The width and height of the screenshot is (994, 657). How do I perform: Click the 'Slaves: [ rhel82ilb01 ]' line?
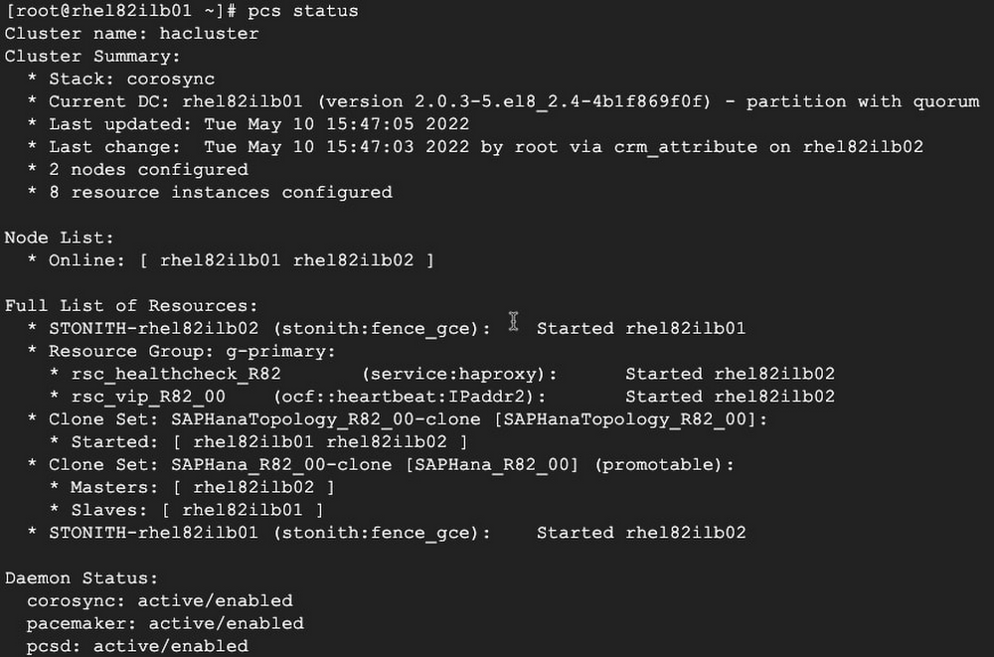point(197,510)
